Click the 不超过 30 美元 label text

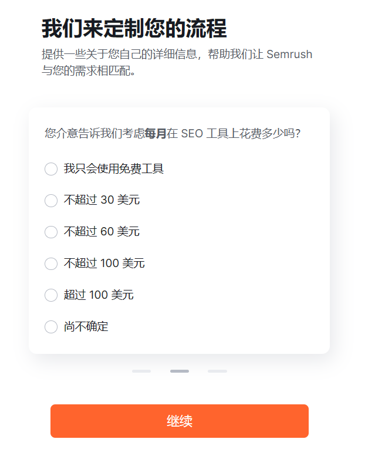click(x=102, y=200)
